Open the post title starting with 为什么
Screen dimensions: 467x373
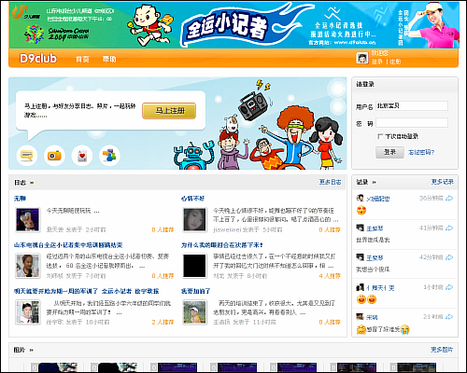click(x=221, y=245)
